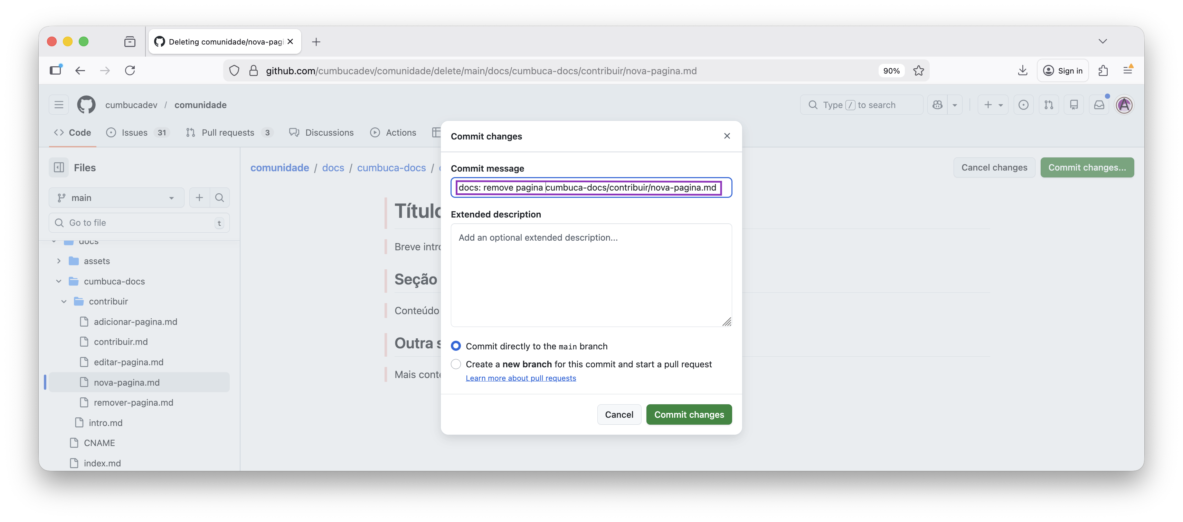Open a new browser tab

pyautogui.click(x=316, y=42)
